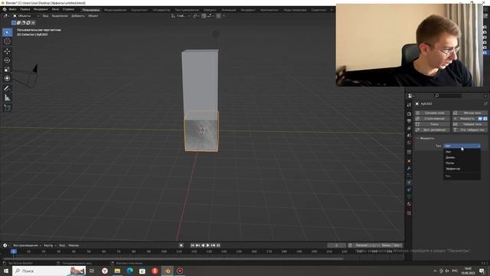Image resolution: width=490 pixels, height=276 pixels.
Task: Enable Rigid Body physics
Action: click(470, 124)
